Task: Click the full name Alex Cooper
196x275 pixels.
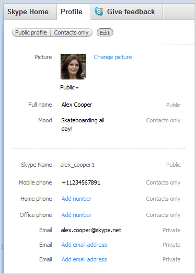Action: (x=77, y=105)
